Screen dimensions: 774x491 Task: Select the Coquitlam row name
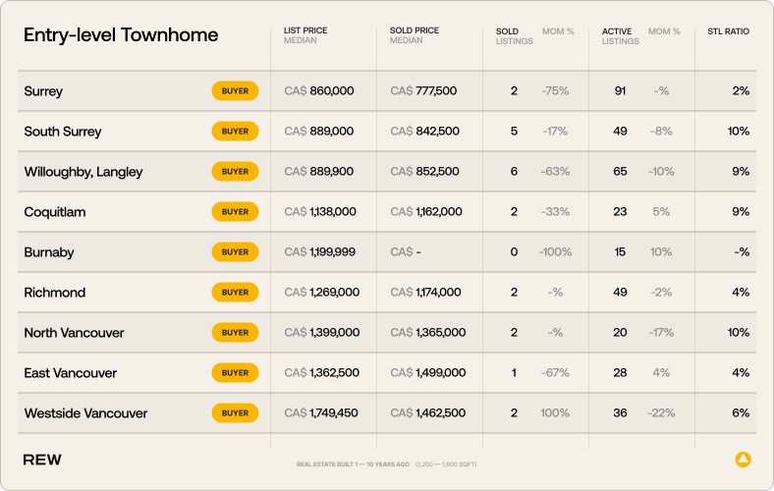pos(55,212)
